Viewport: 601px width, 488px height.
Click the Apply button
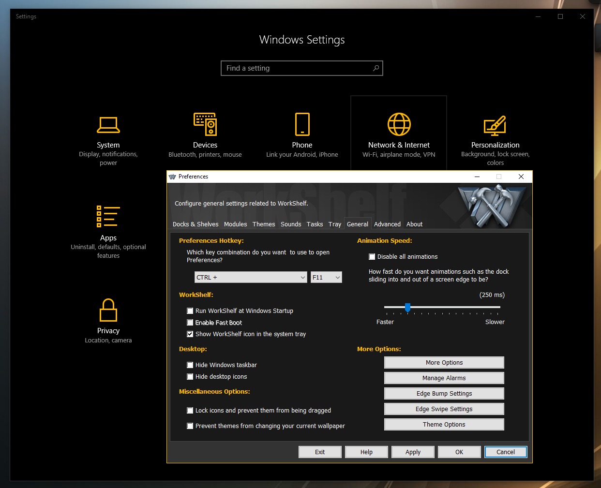[x=413, y=452]
